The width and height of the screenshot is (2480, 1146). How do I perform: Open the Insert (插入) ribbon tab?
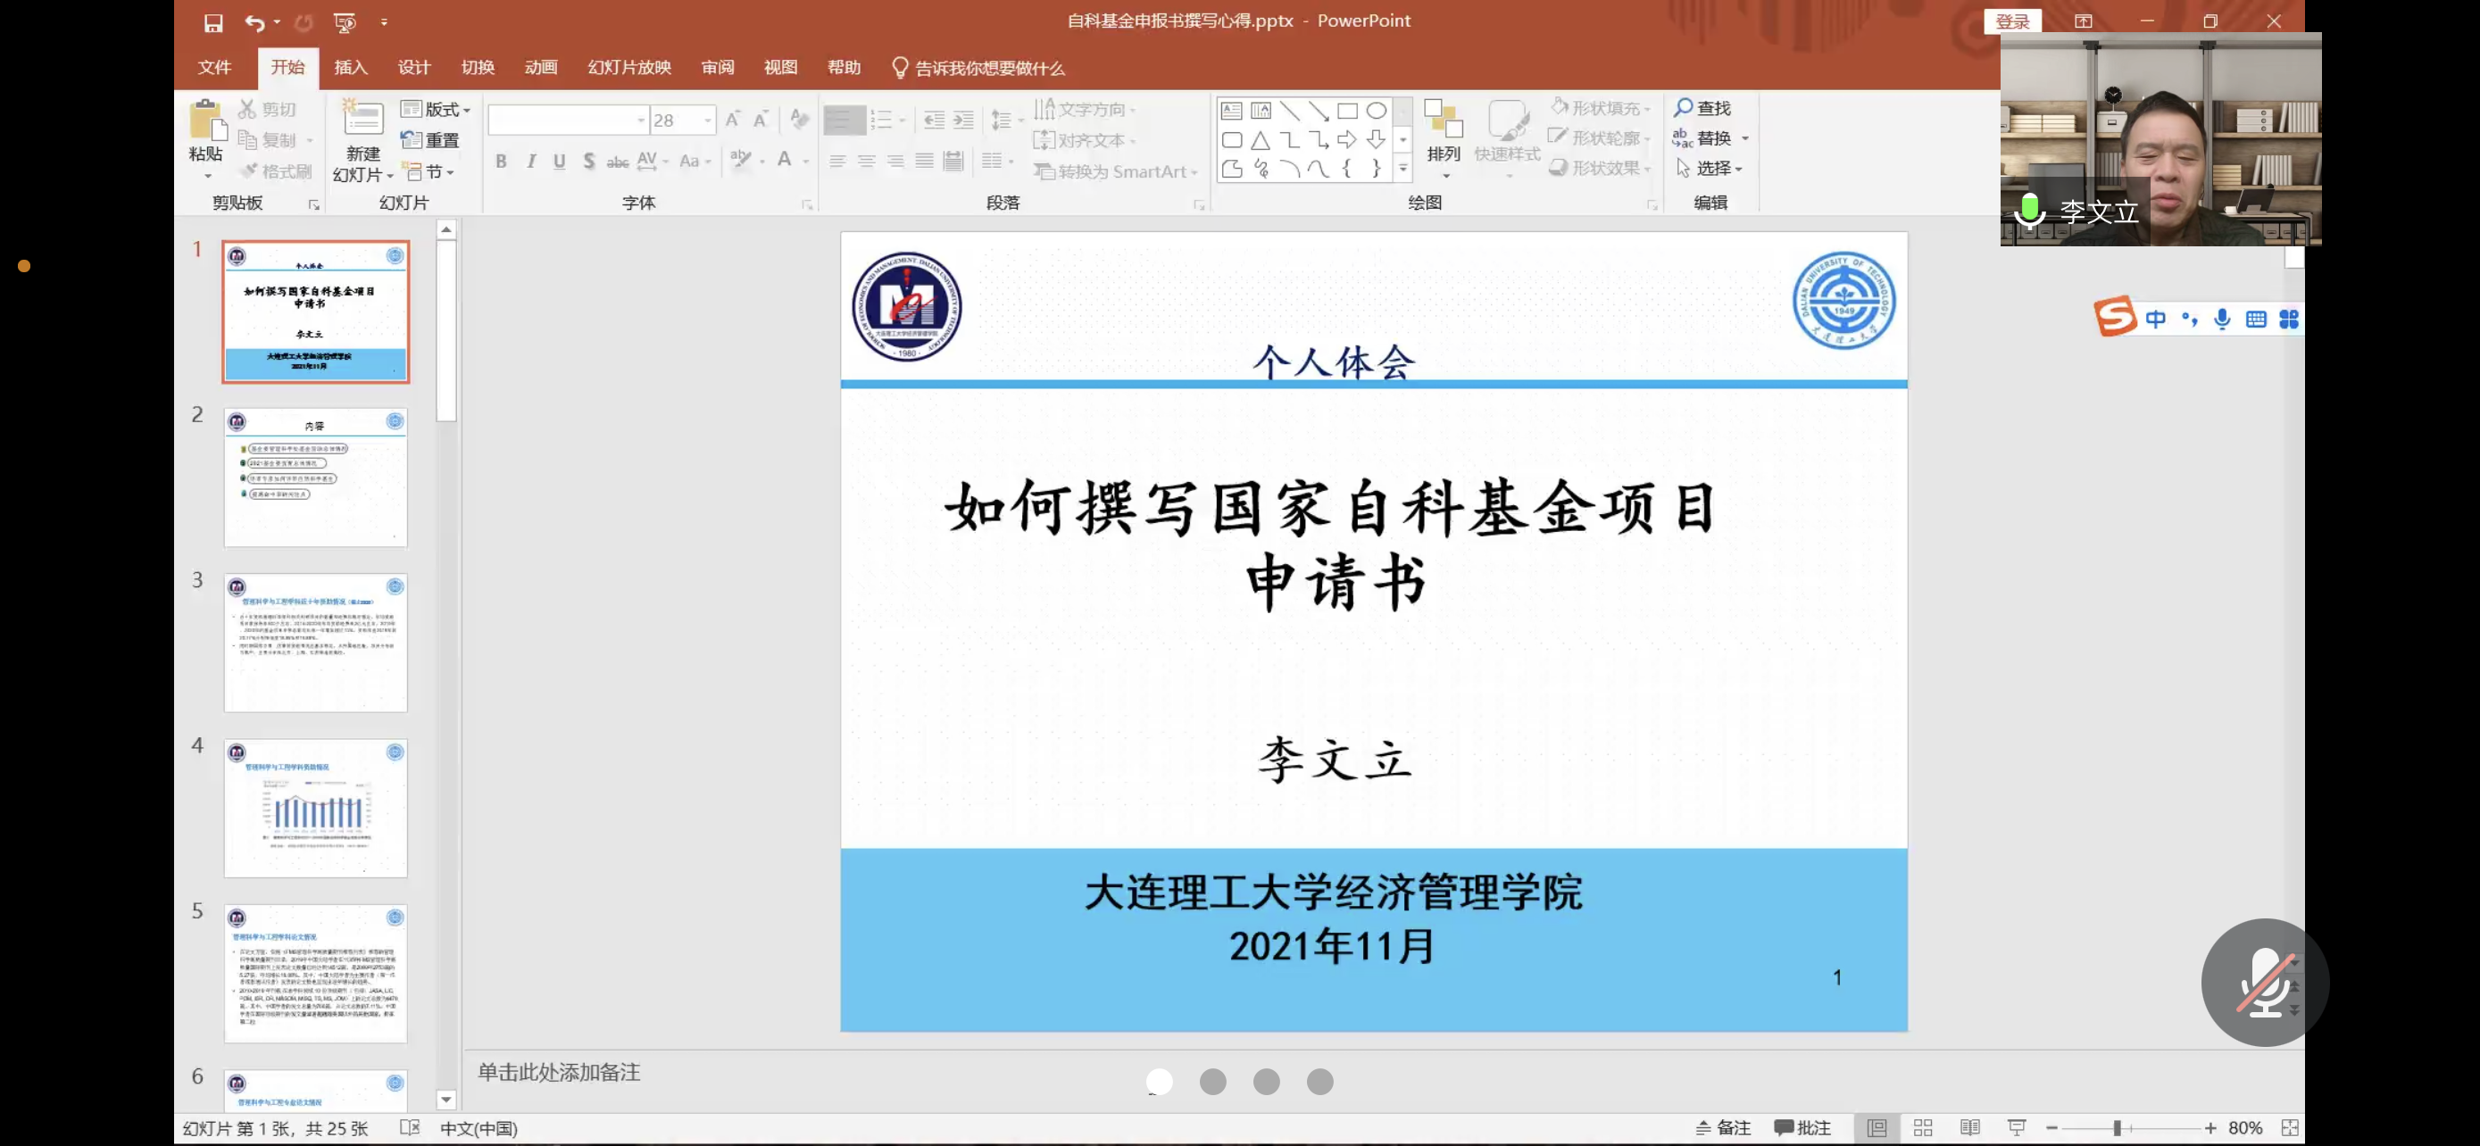click(x=351, y=67)
